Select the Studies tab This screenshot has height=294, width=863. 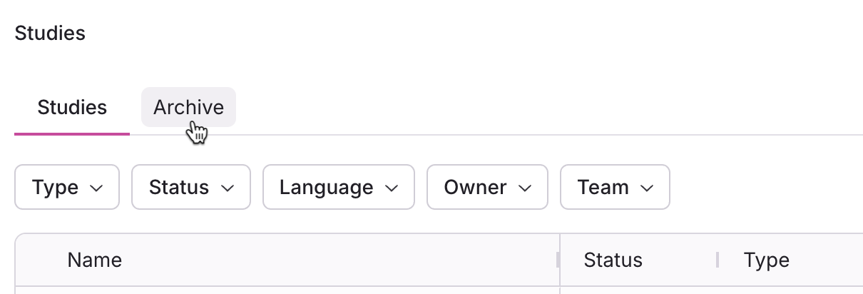point(72,108)
